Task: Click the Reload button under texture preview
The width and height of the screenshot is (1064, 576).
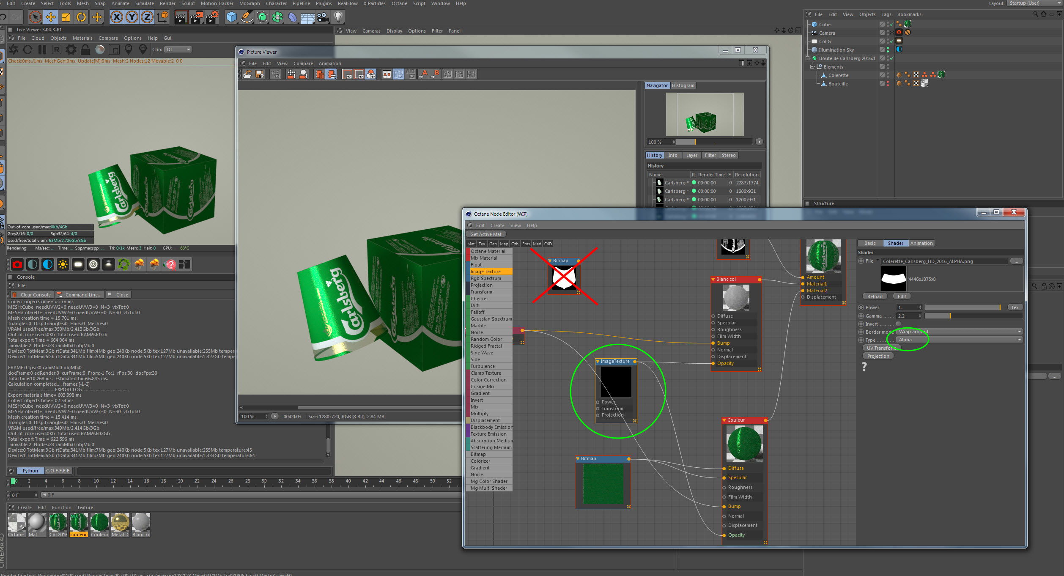Action: pyautogui.click(x=875, y=296)
